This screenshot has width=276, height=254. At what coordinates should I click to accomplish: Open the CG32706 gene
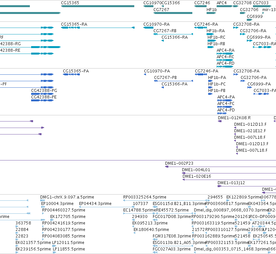tap(243, 13)
